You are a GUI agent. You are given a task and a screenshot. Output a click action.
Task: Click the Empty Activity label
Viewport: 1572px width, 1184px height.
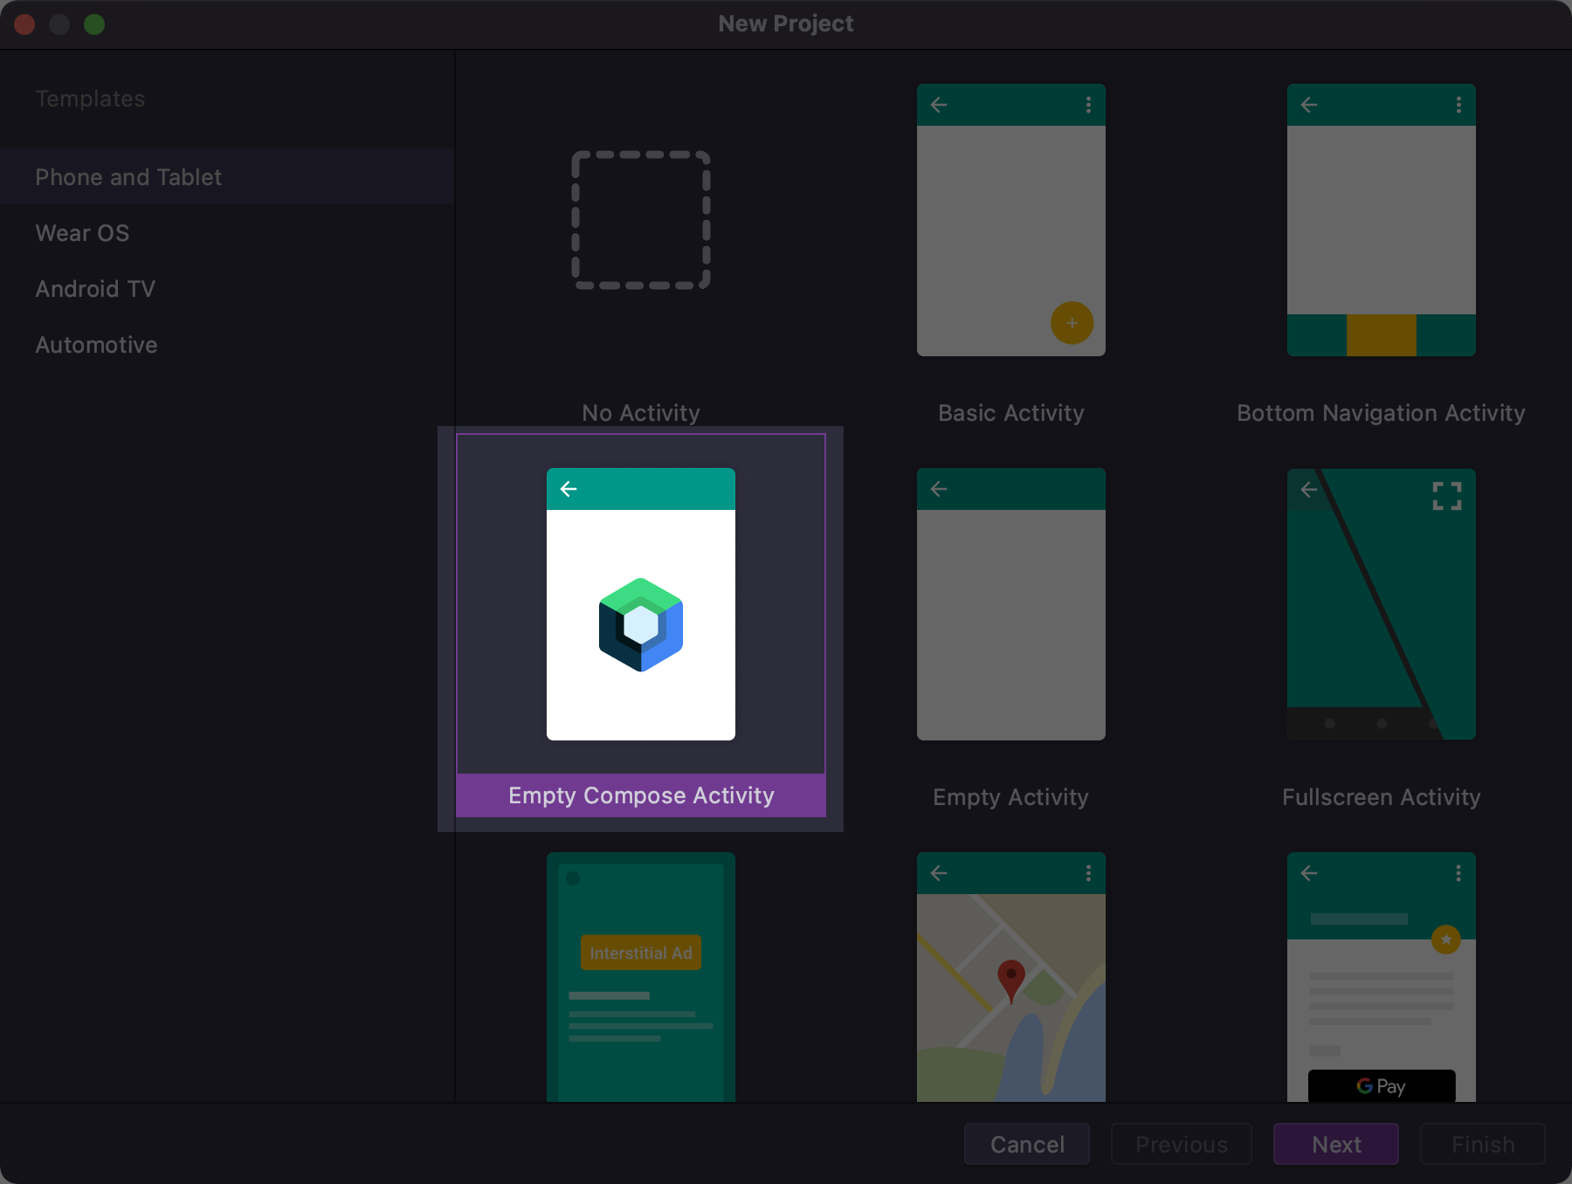tap(1011, 797)
